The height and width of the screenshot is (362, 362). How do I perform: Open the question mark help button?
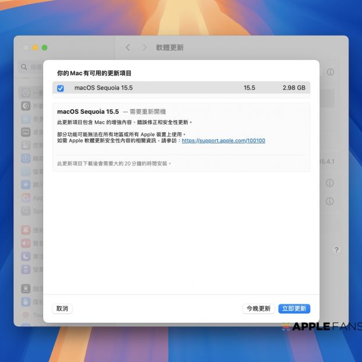336,249
